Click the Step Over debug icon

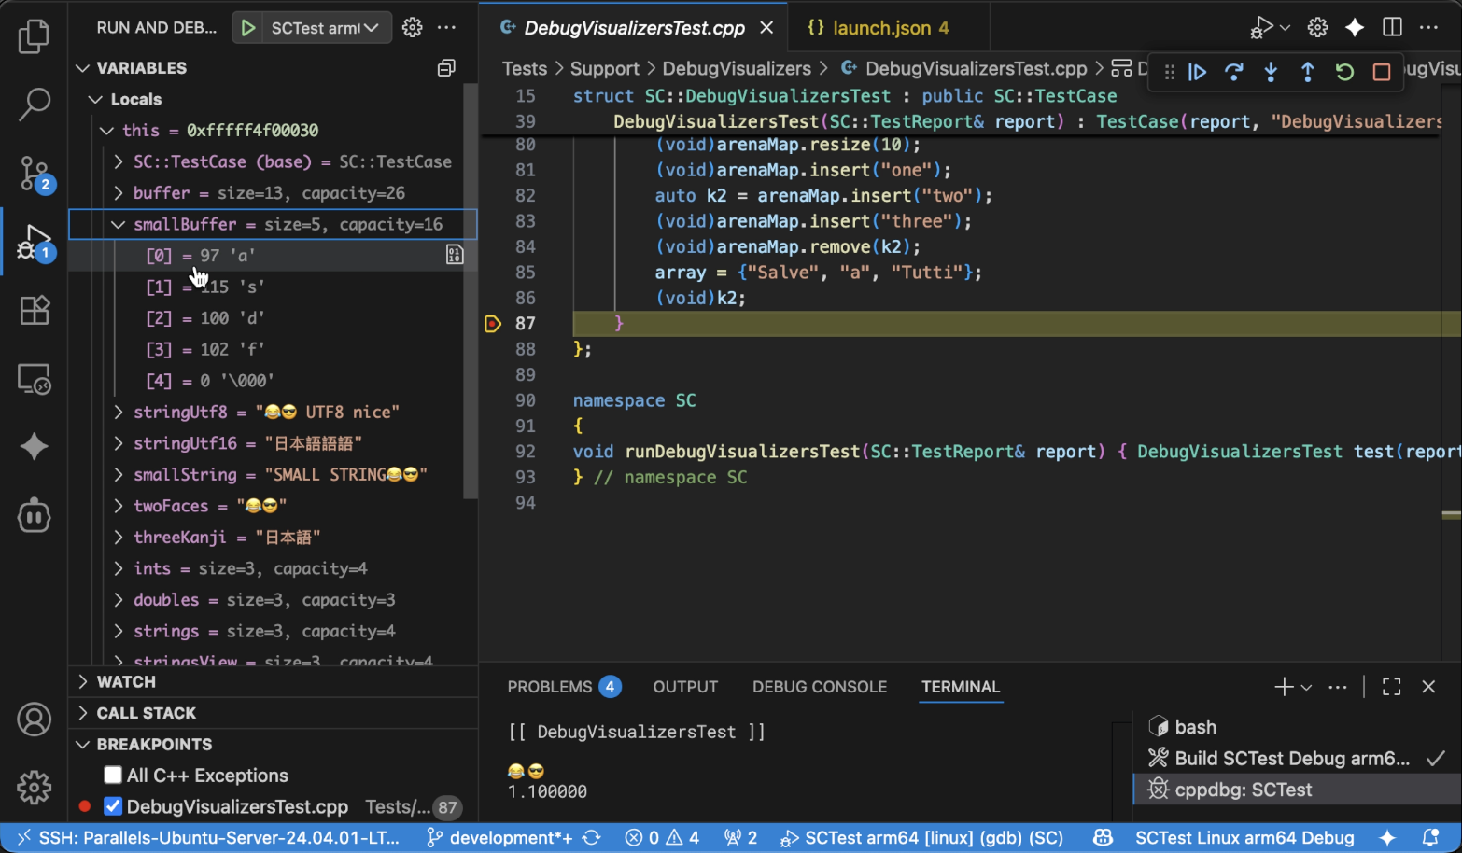pyautogui.click(x=1233, y=72)
